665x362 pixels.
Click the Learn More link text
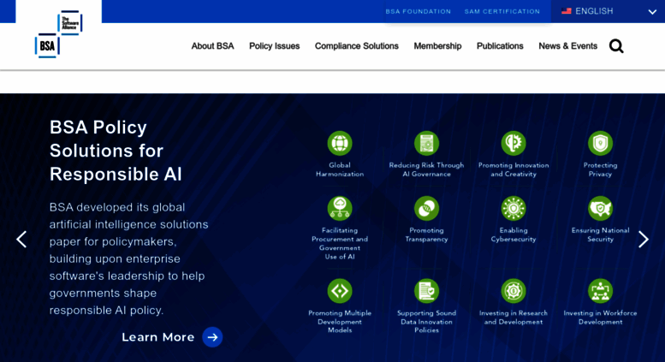tap(158, 337)
